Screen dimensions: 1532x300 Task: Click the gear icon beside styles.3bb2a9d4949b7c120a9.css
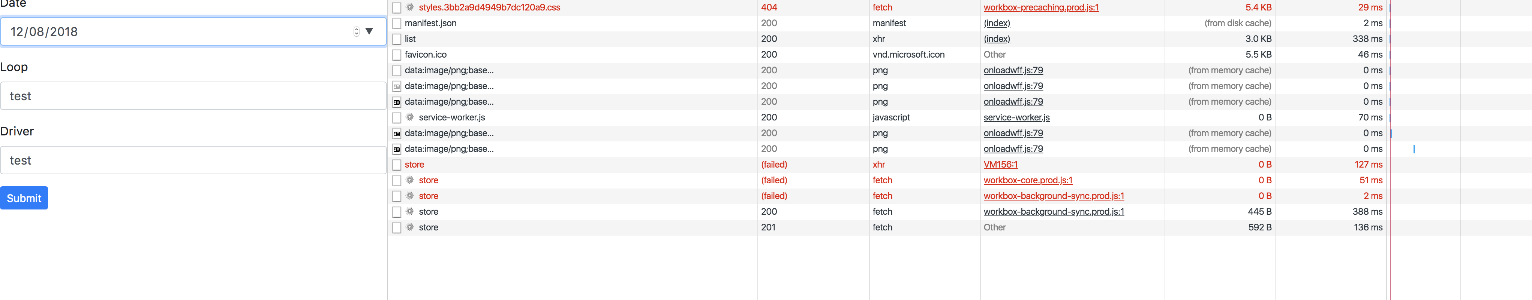409,7
